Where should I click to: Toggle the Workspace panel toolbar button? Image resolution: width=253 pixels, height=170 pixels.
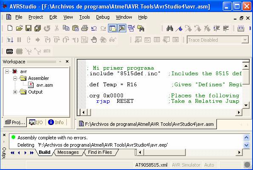pyautogui.click(x=112, y=28)
